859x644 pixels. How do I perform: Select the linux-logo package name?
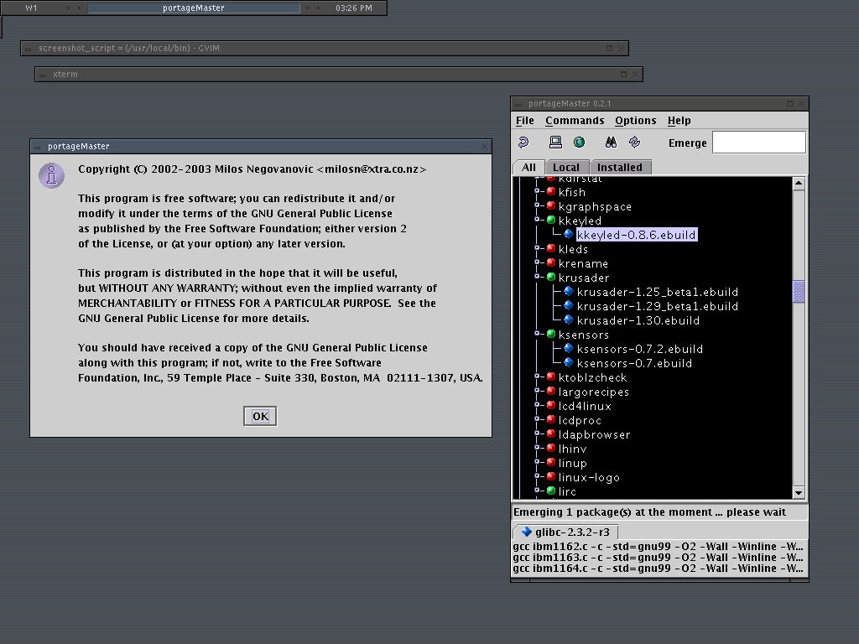(589, 477)
